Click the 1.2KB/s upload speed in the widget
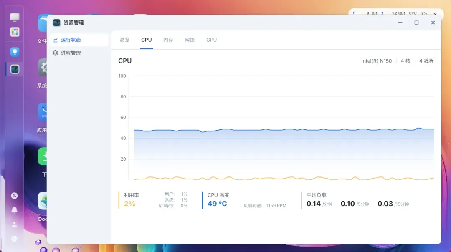The width and height of the screenshot is (451, 252). coord(399,13)
